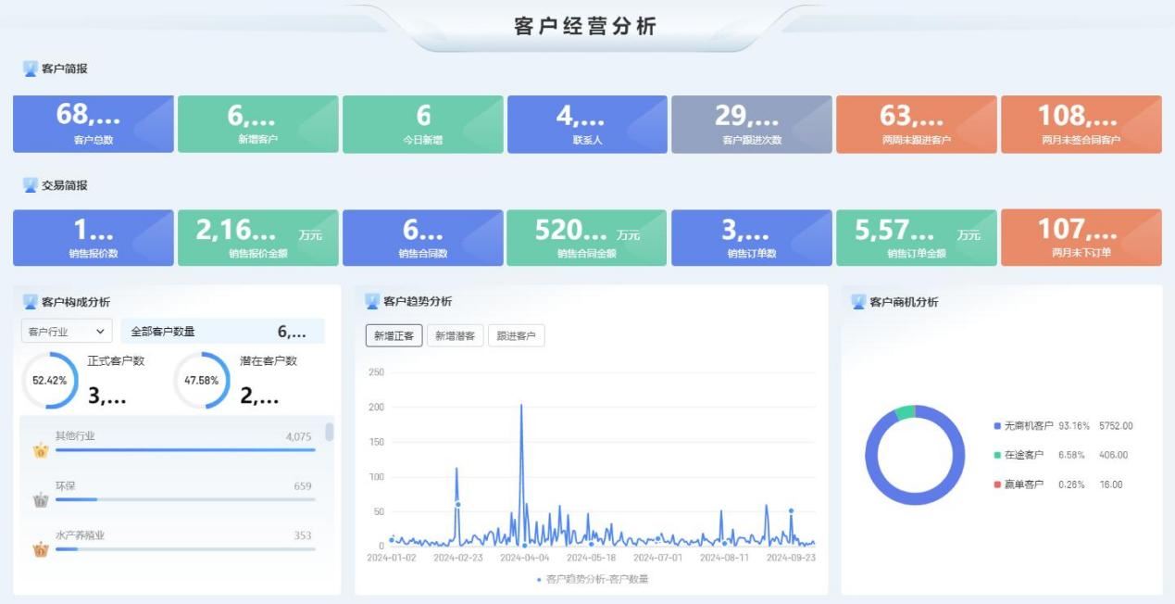Switch to the 跟进客户 tab
Screen dimensions: 1175x604
516,336
